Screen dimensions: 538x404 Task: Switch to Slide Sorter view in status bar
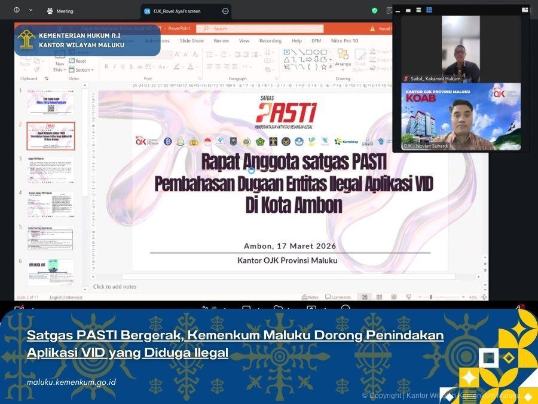pyautogui.click(x=378, y=296)
